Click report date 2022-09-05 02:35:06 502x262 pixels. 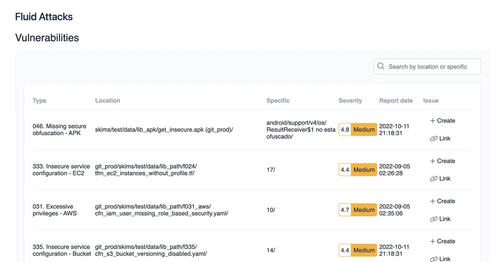pyautogui.click(x=394, y=210)
